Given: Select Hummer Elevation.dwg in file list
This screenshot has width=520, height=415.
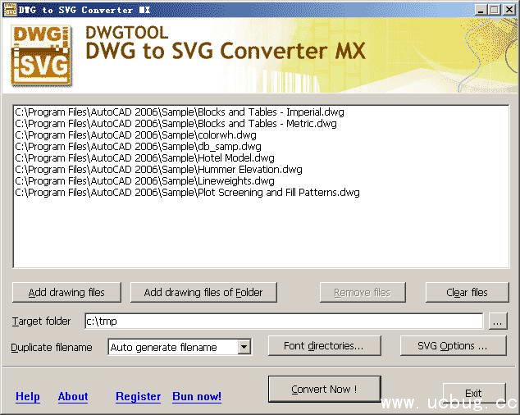Looking at the screenshot, I should (x=158, y=170).
